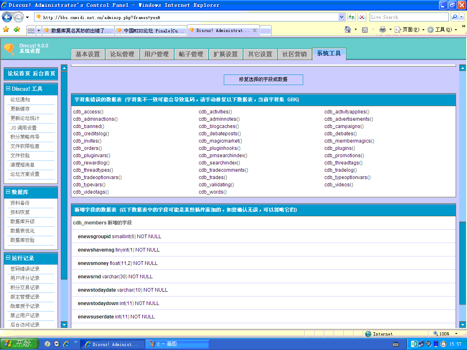The image size is (467, 350).
Task: Open 文件权限检查 in the sidebar
Action: pos(25,146)
